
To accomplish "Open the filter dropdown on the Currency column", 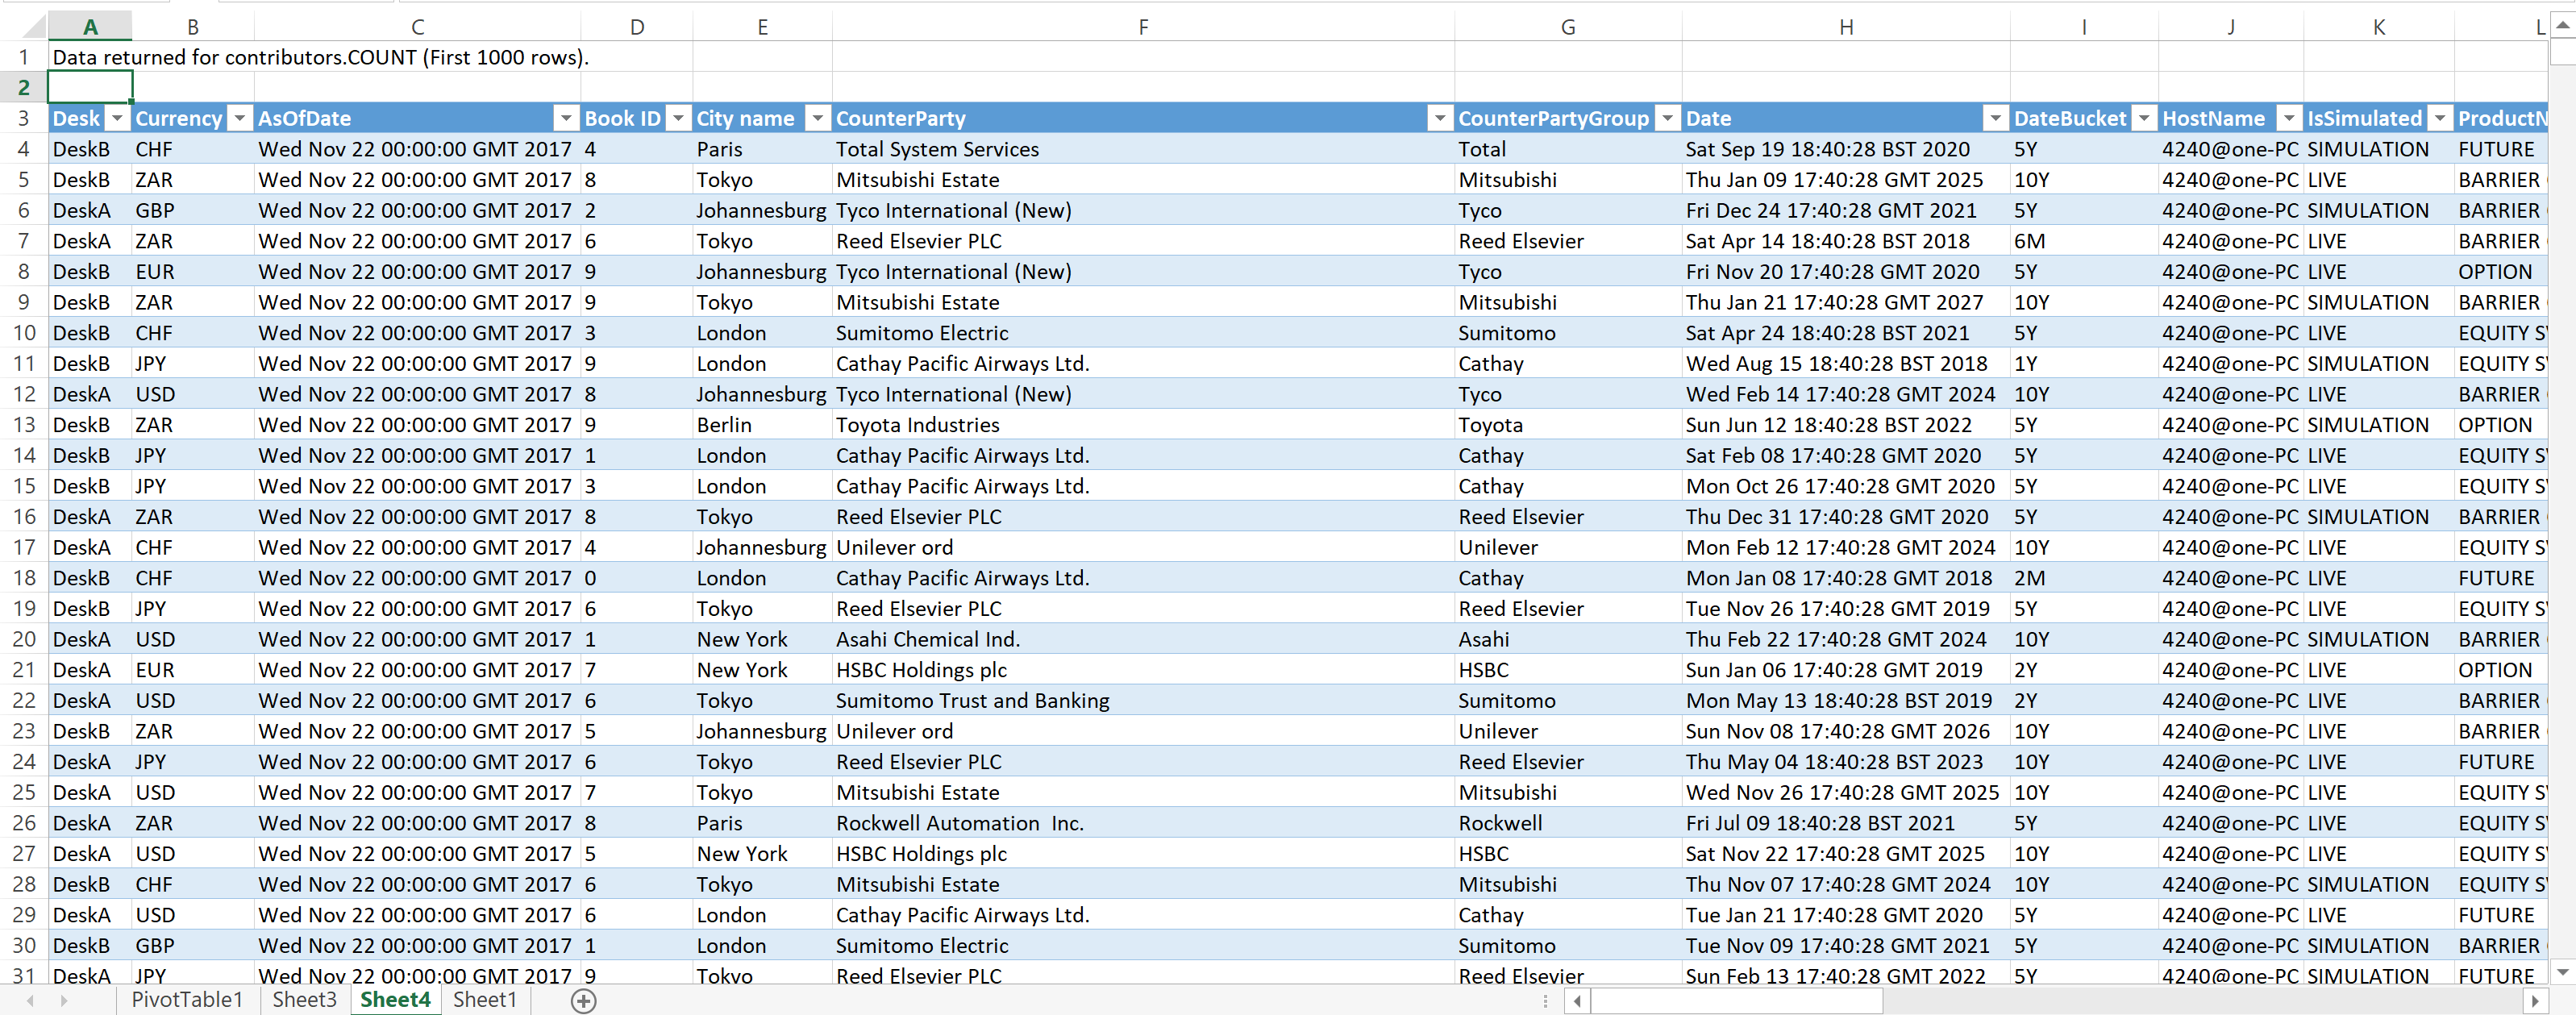I will pyautogui.click(x=239, y=118).
